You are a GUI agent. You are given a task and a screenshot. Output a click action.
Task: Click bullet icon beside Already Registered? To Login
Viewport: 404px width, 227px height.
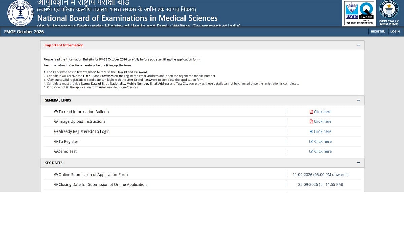(56, 131)
